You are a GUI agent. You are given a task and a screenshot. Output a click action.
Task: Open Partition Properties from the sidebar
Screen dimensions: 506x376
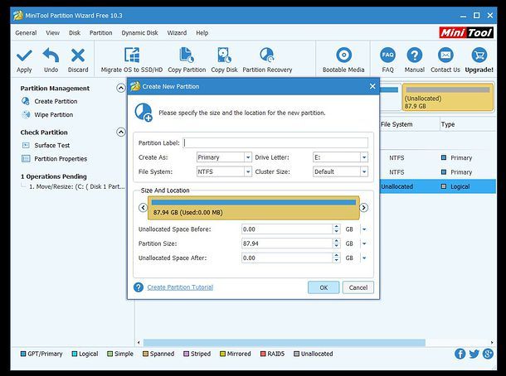tap(61, 159)
